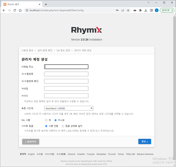Open a new browser tab
The width and height of the screenshot is (176, 167).
46,4
